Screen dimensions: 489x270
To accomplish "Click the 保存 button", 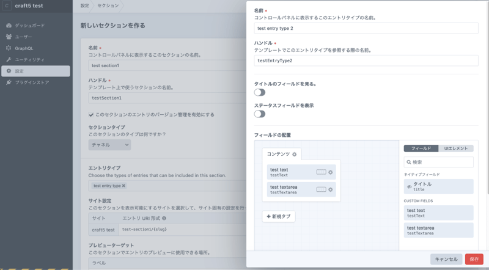I will pyautogui.click(x=474, y=259).
